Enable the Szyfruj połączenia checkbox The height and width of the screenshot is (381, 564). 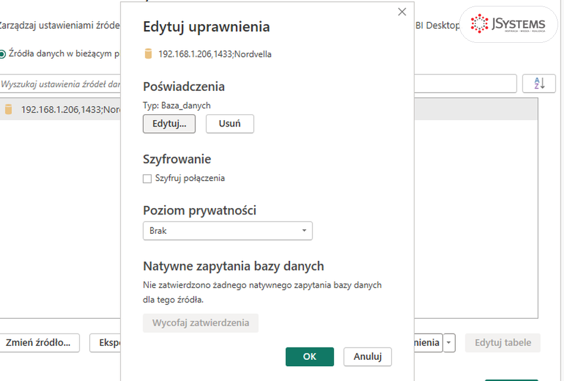(x=147, y=178)
